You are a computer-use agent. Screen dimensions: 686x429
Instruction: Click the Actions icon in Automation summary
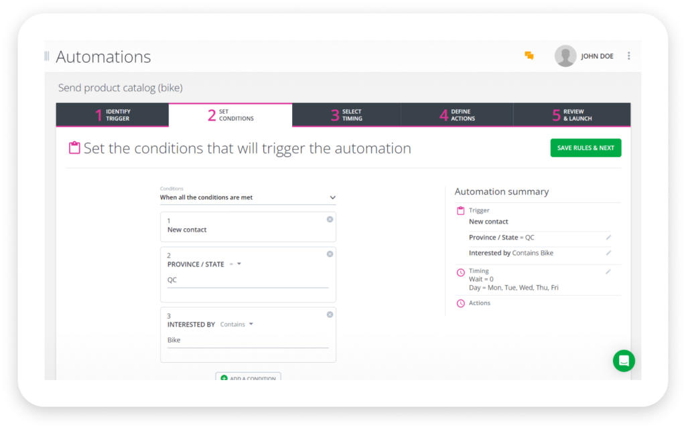[x=460, y=303]
